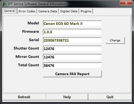Close the General Information window
Viewport: 134px width, 104px height.
click(x=126, y=3)
